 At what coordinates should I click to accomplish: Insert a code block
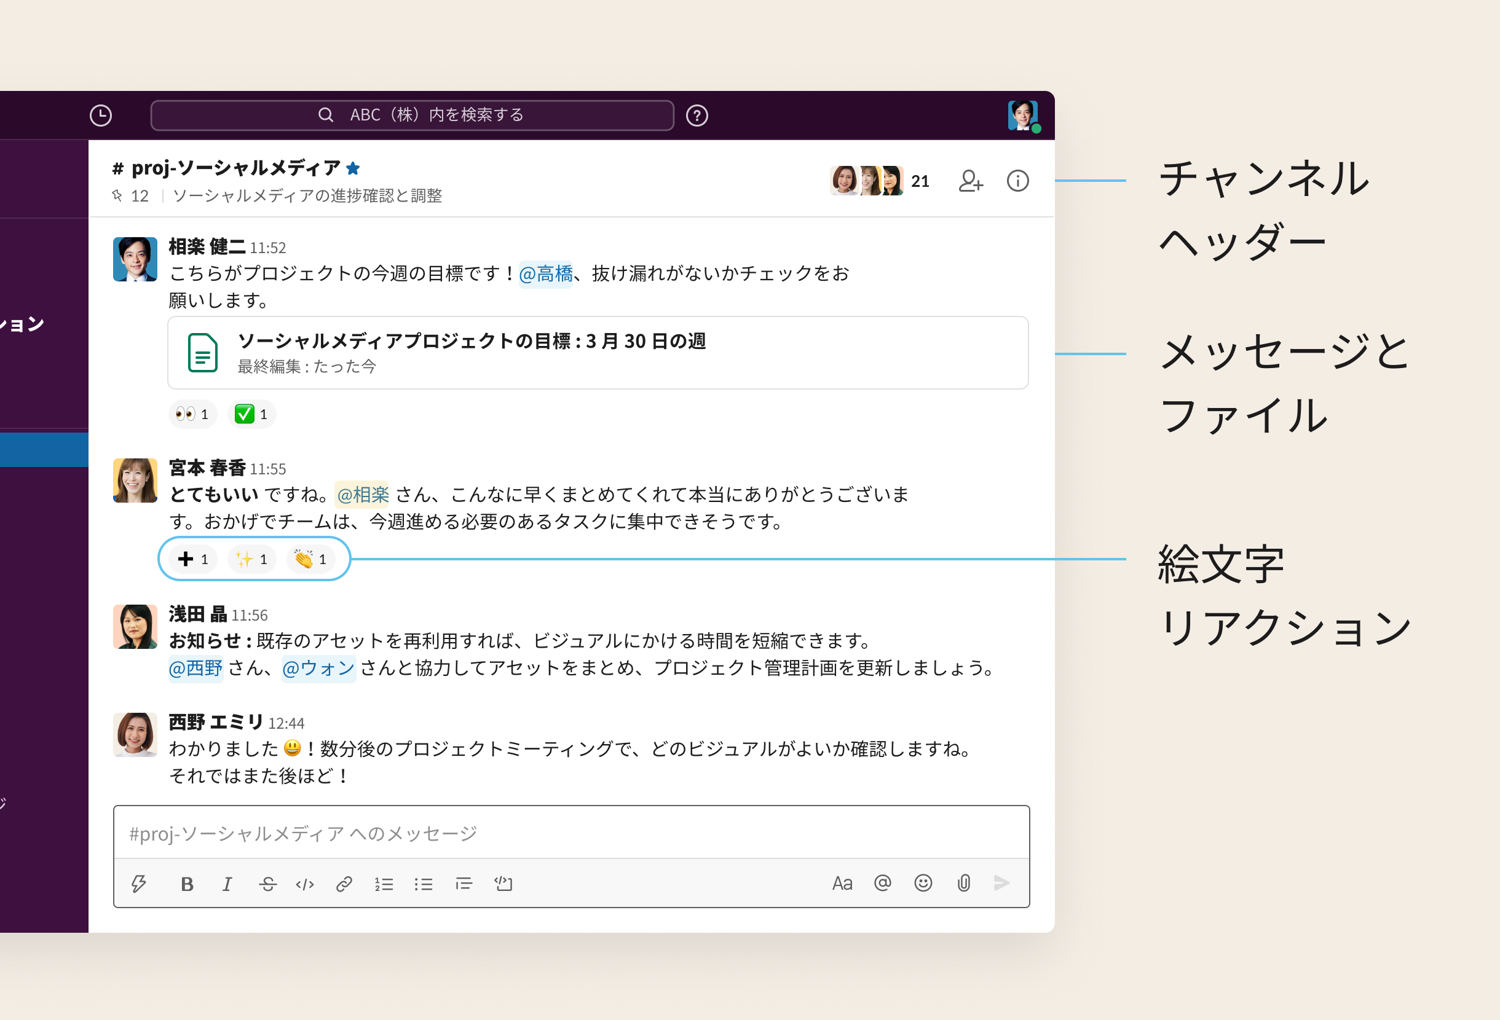coord(503,883)
